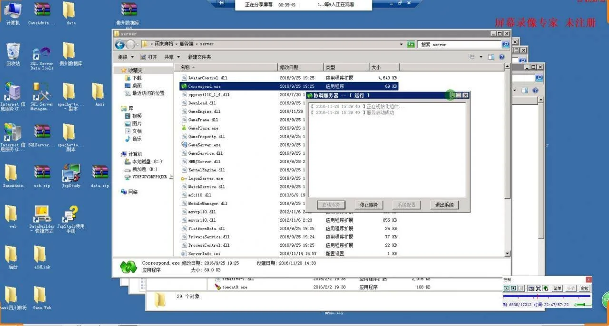609x326 pixels.
Task: Toggle fullscreen mode in recorder control panel
Action: point(538,288)
